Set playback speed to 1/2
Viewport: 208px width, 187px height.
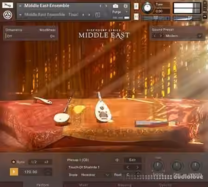34,162
